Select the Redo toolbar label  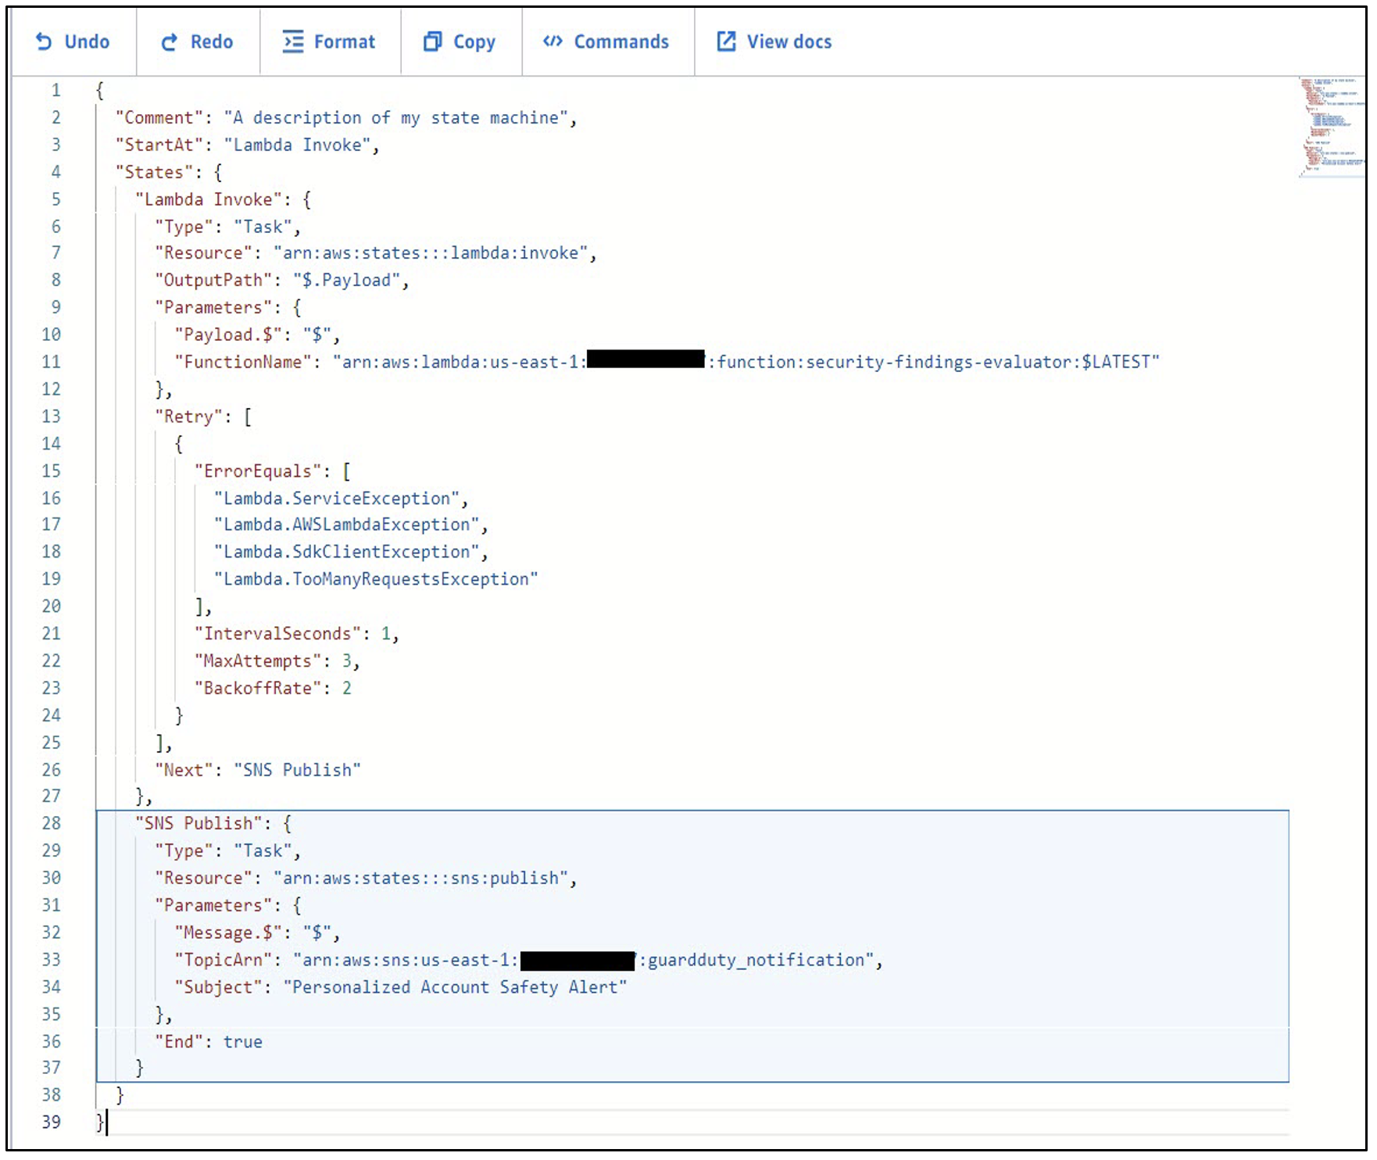(212, 42)
